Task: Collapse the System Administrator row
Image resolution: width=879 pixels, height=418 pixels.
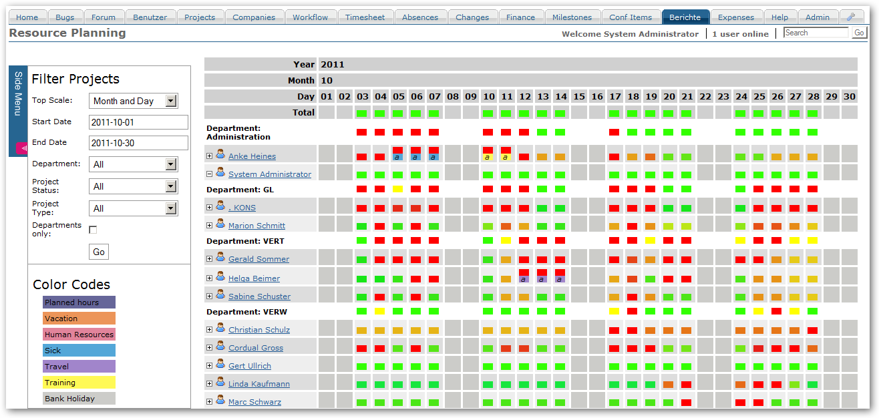Action: (x=209, y=172)
